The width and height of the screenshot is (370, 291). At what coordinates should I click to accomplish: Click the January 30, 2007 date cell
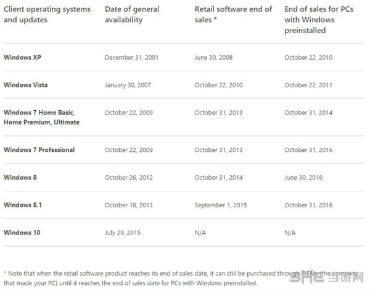coord(130,84)
